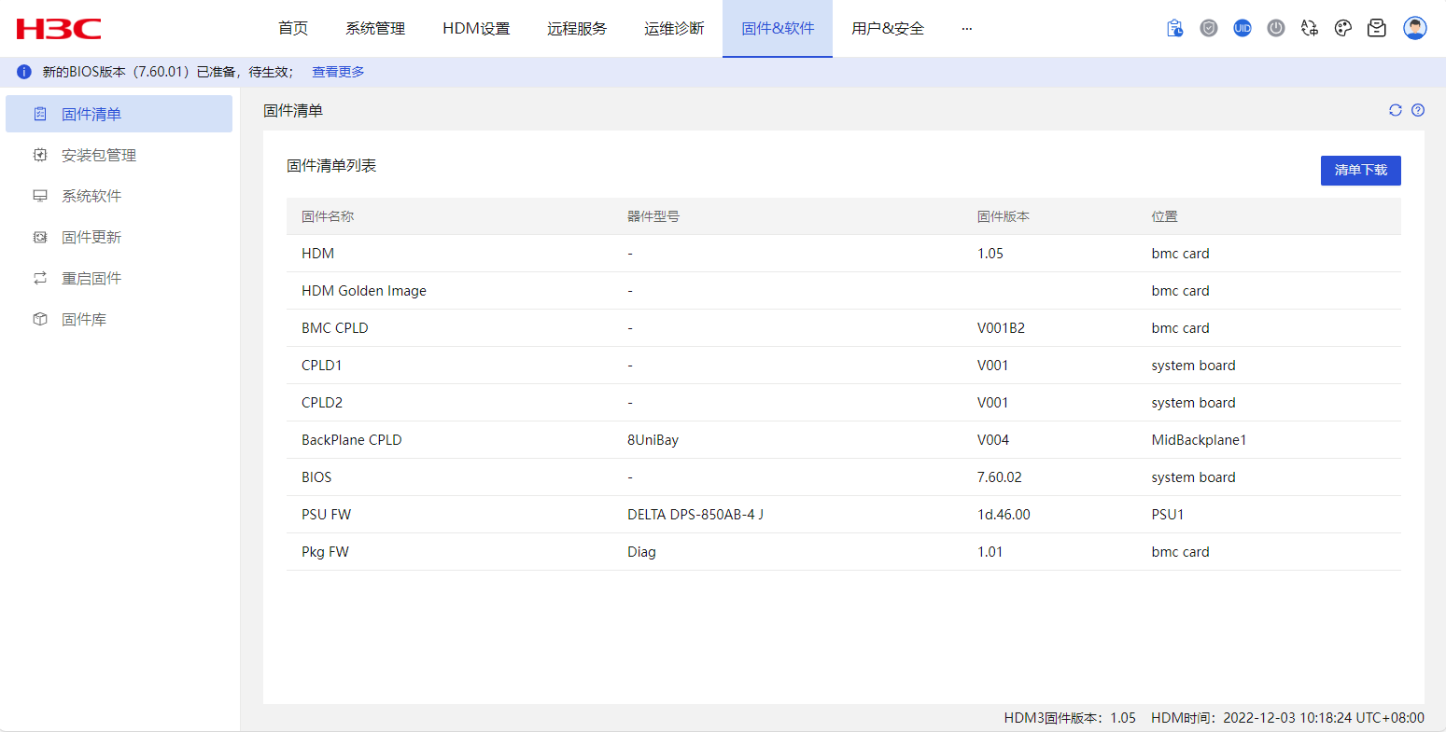The width and height of the screenshot is (1446, 732).
Task: Click the power status icon
Action: coord(1276,28)
